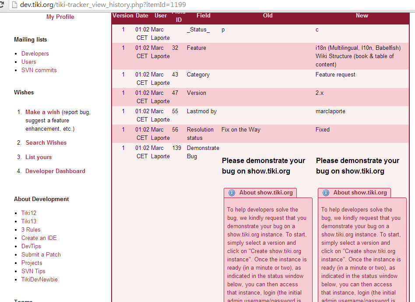Click the Mailing lists heading

click(31, 40)
